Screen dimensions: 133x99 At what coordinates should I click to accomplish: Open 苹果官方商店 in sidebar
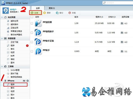click(16, 31)
